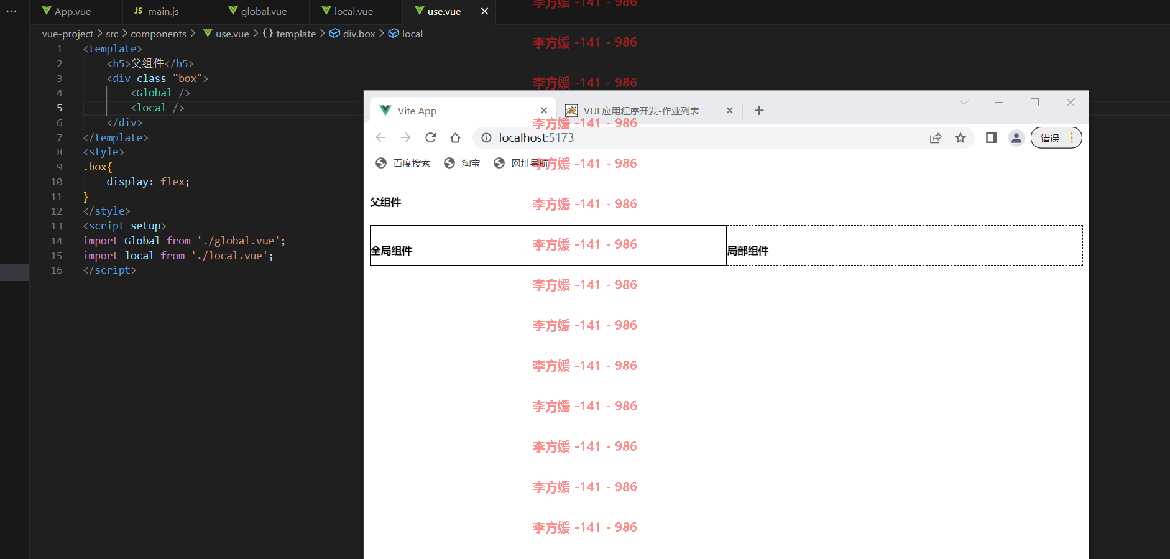Click the display: flex; line
This screenshot has width=1170, height=559.
tap(148, 182)
